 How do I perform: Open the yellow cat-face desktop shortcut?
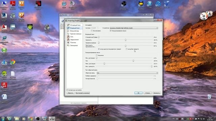point(141,5)
